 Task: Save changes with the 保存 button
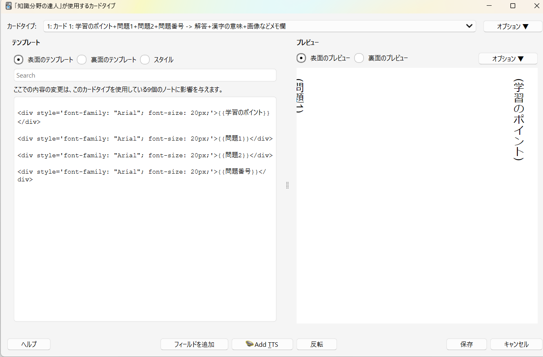467,344
